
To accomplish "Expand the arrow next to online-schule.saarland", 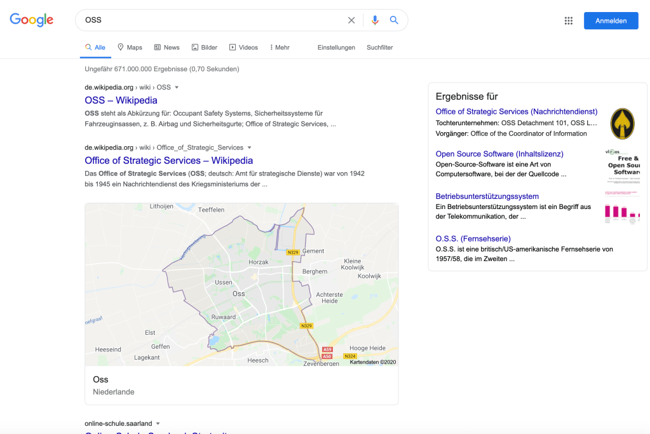I will [157, 423].
